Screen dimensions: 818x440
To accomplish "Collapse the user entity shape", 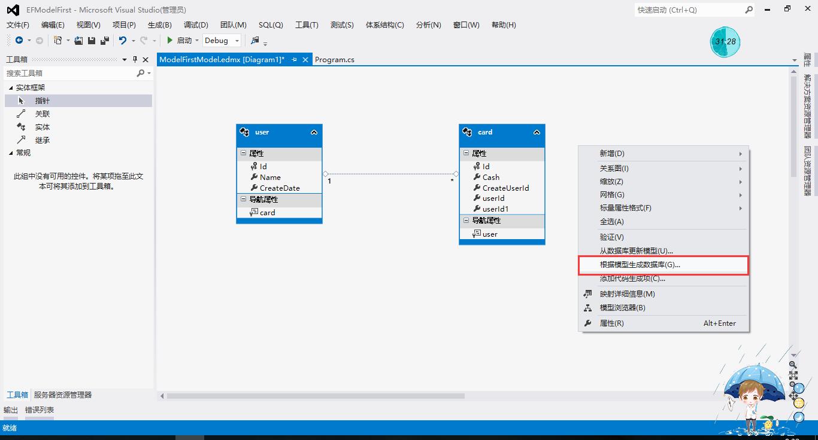I will coord(314,132).
